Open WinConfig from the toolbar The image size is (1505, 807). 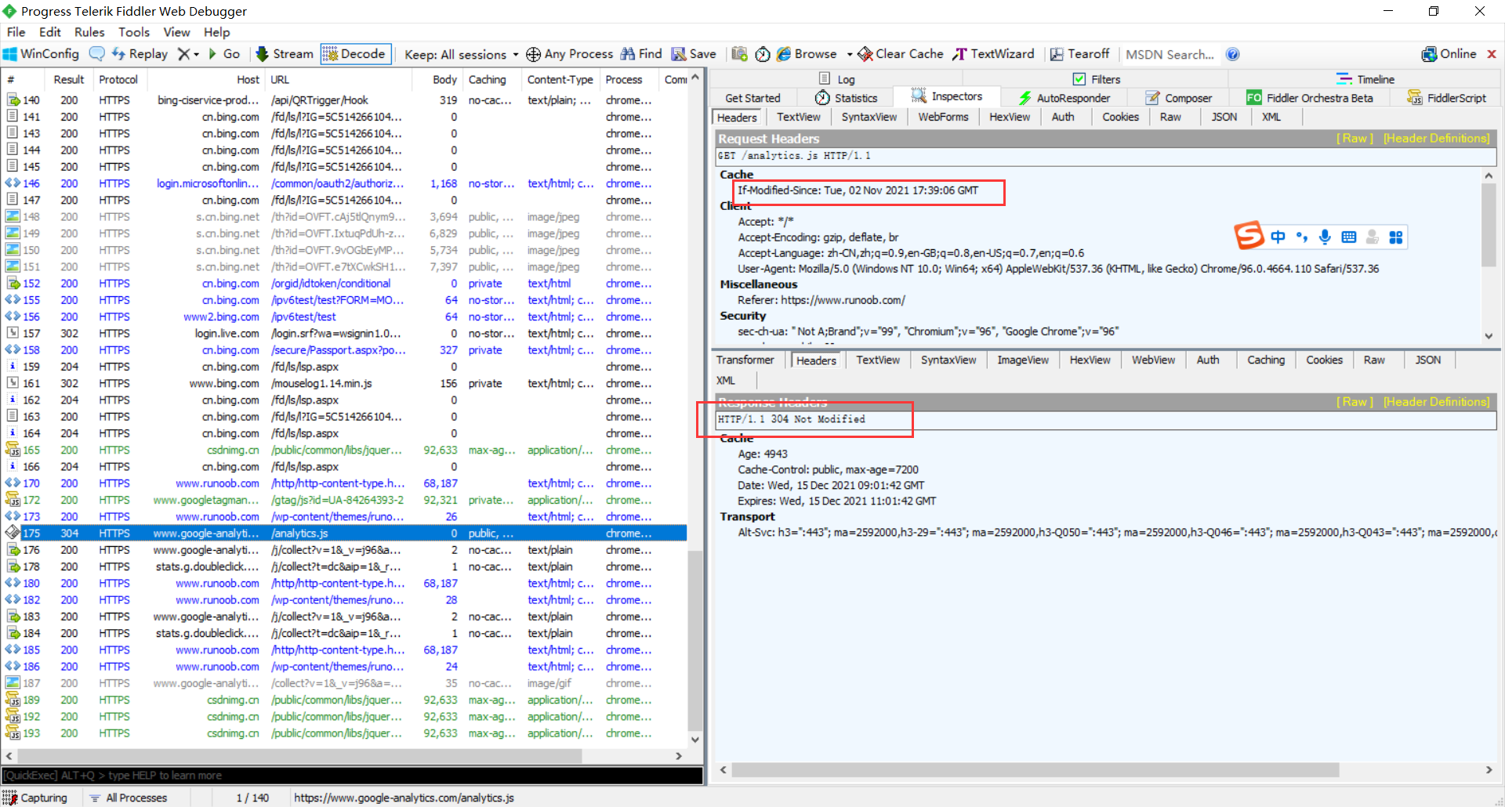click(41, 54)
